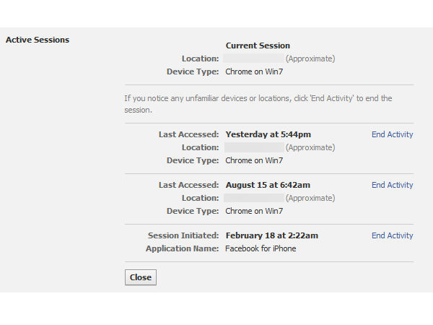The image size is (433, 325).
Task: Click the Yesterday at 5:44pm timestamp
Action: tap(268, 134)
